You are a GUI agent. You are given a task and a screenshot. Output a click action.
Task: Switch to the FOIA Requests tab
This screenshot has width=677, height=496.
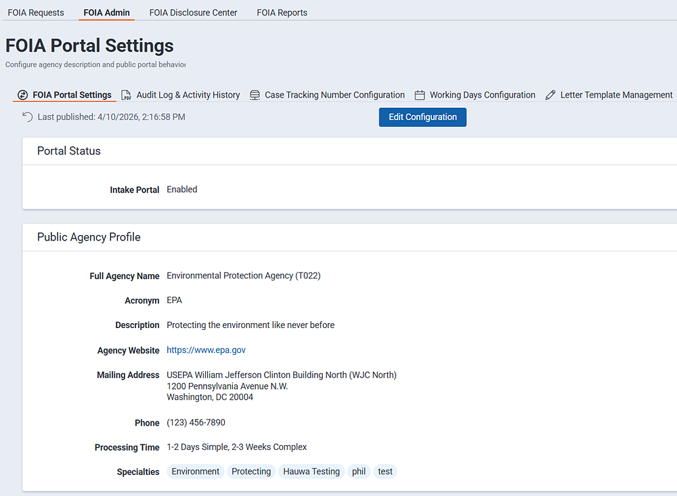tap(36, 12)
